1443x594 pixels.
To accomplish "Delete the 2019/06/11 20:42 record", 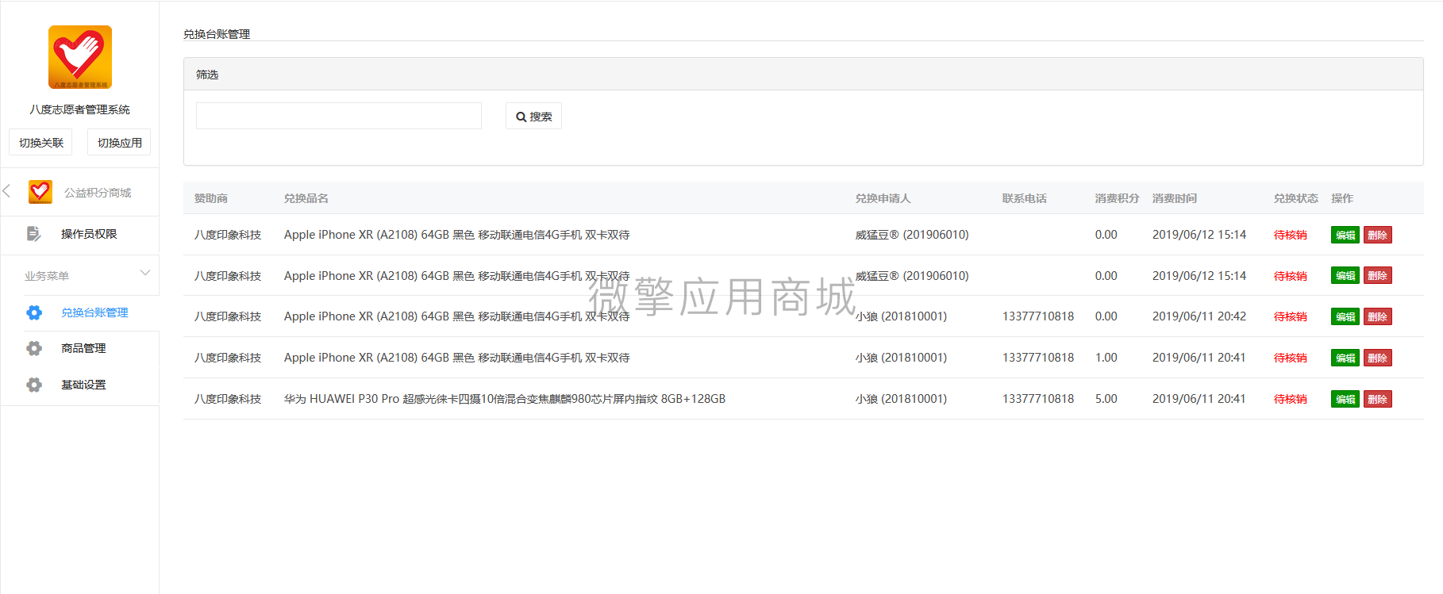I will pyautogui.click(x=1378, y=316).
